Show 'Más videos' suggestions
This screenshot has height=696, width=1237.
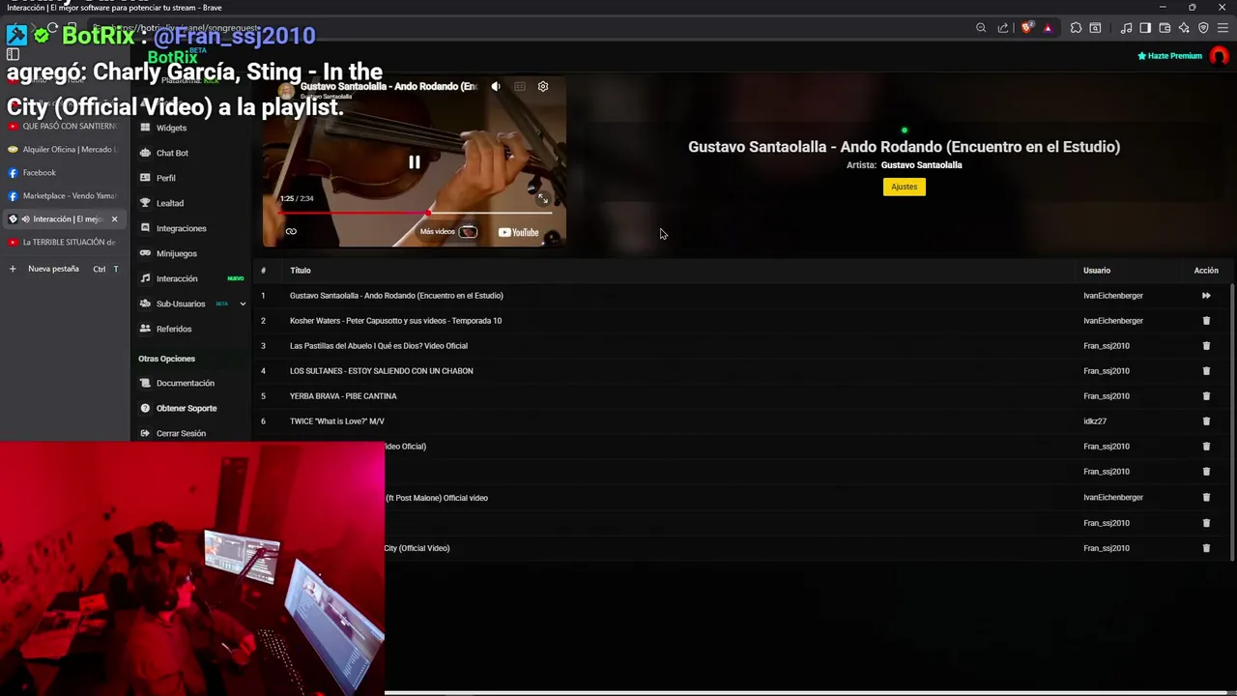point(448,232)
